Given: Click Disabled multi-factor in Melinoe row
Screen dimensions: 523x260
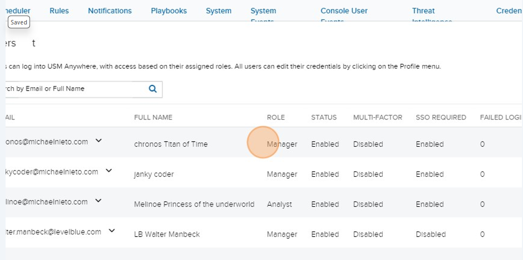Looking at the screenshot, I should point(368,204).
